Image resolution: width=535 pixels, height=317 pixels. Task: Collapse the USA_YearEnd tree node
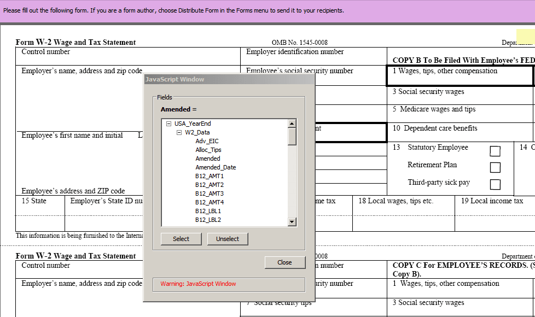tap(170, 123)
